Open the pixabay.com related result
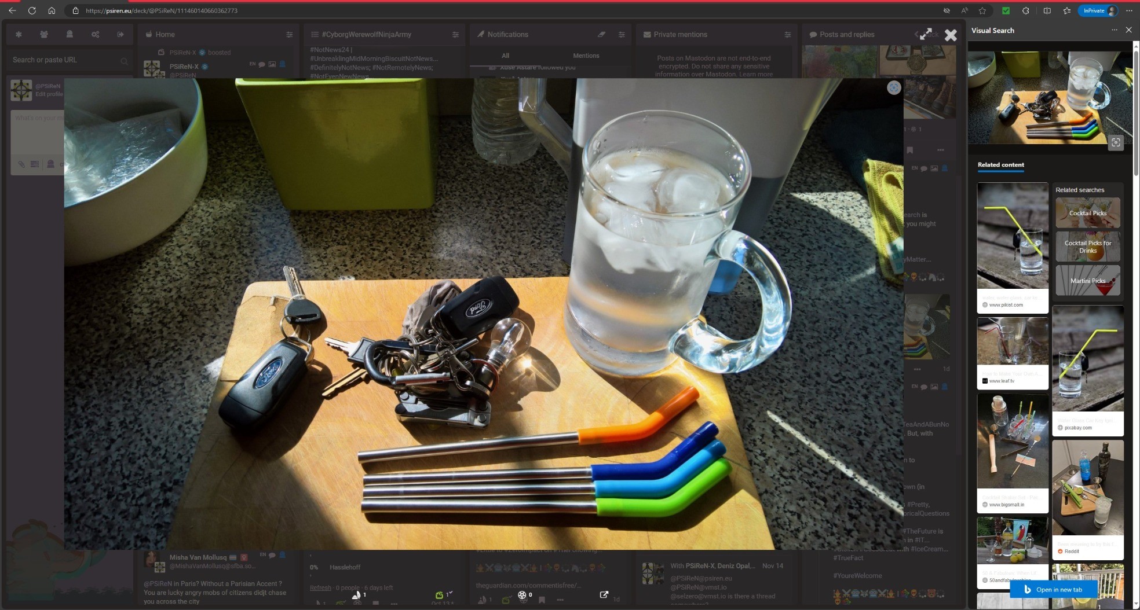 [x=1087, y=370]
